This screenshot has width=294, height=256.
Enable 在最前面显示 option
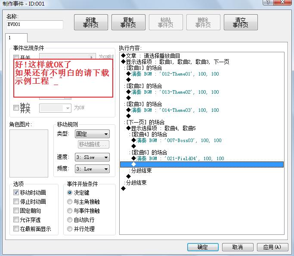[16, 229]
